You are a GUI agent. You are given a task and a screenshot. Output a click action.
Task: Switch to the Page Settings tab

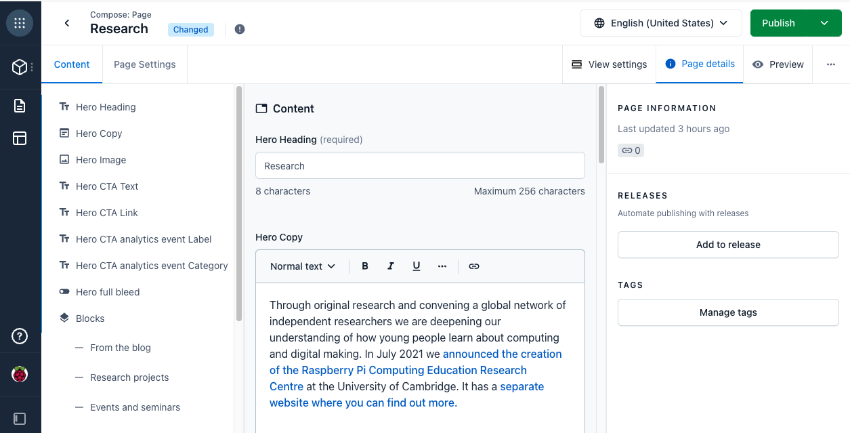(144, 64)
